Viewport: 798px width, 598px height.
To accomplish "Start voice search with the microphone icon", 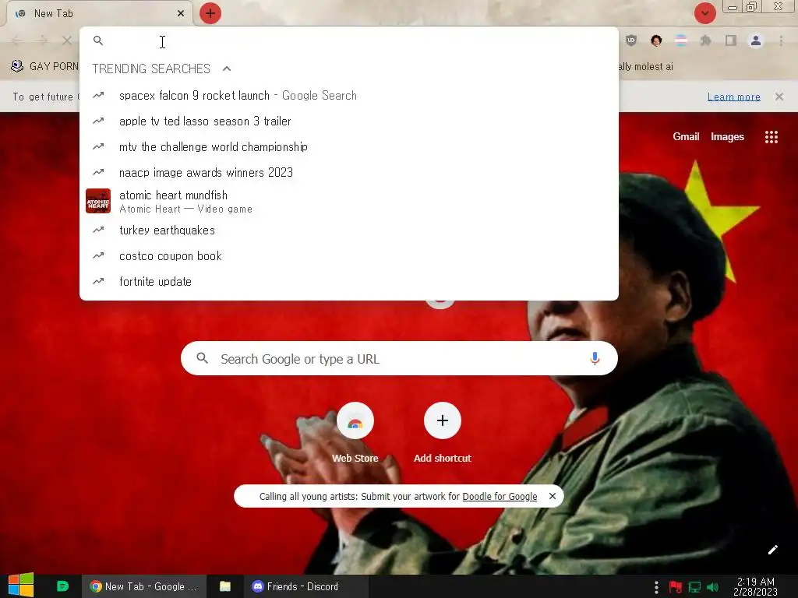I will pos(595,358).
